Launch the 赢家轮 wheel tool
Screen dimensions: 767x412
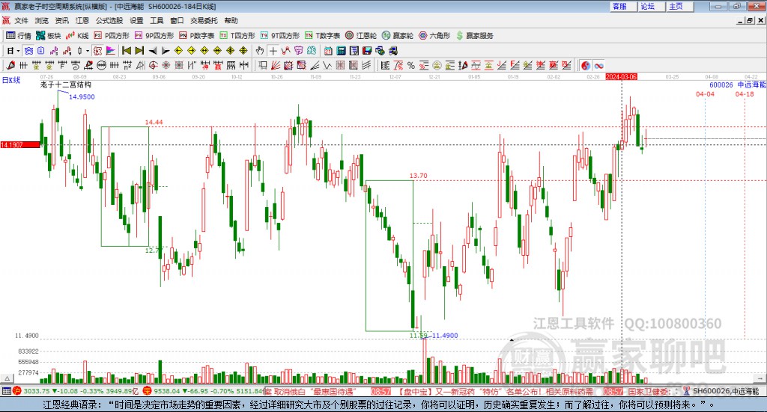tap(398, 36)
